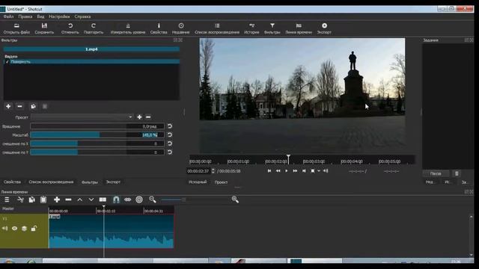Reset the rotation value

pyautogui.click(x=170, y=126)
